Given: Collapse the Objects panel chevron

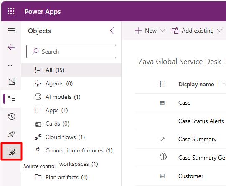Looking at the screenshot, I should point(112,31).
